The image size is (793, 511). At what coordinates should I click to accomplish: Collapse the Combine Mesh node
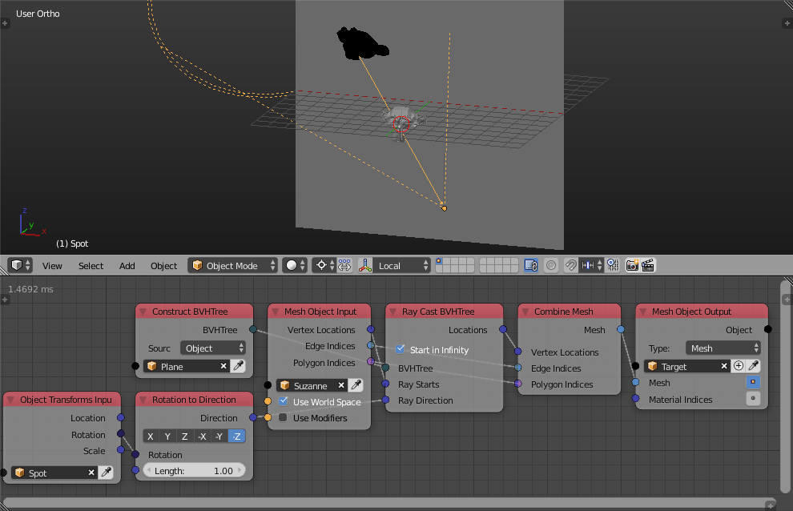point(525,312)
